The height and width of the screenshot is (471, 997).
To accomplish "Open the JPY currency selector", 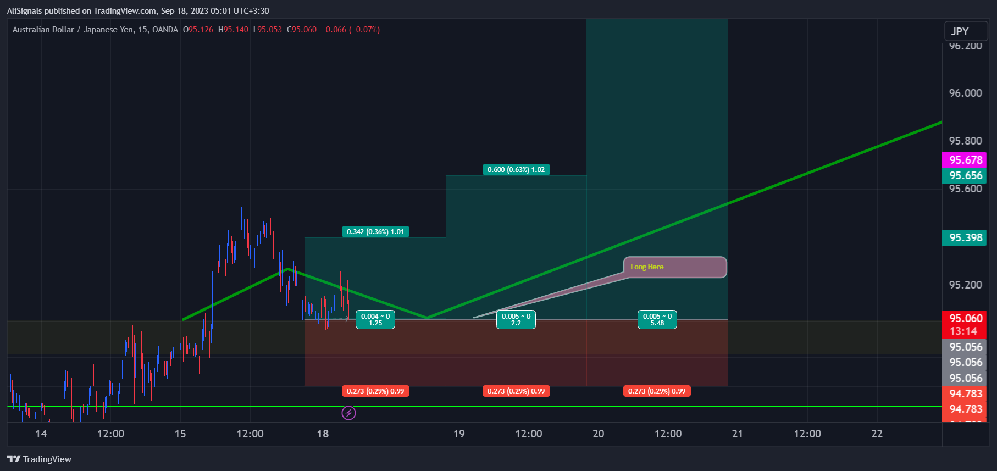I will (966, 31).
